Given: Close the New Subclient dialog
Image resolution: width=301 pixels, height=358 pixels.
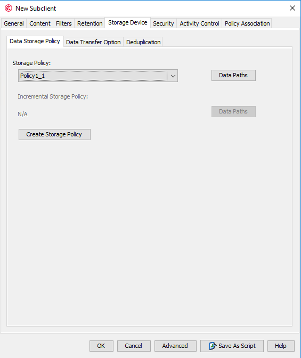Looking at the screenshot, I should [x=292, y=8].
